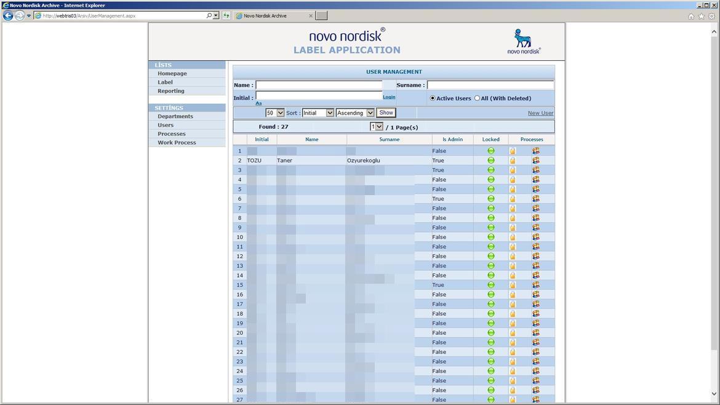The height and width of the screenshot is (405, 720).
Task: Click the Processes column header
Action: coord(532,139)
